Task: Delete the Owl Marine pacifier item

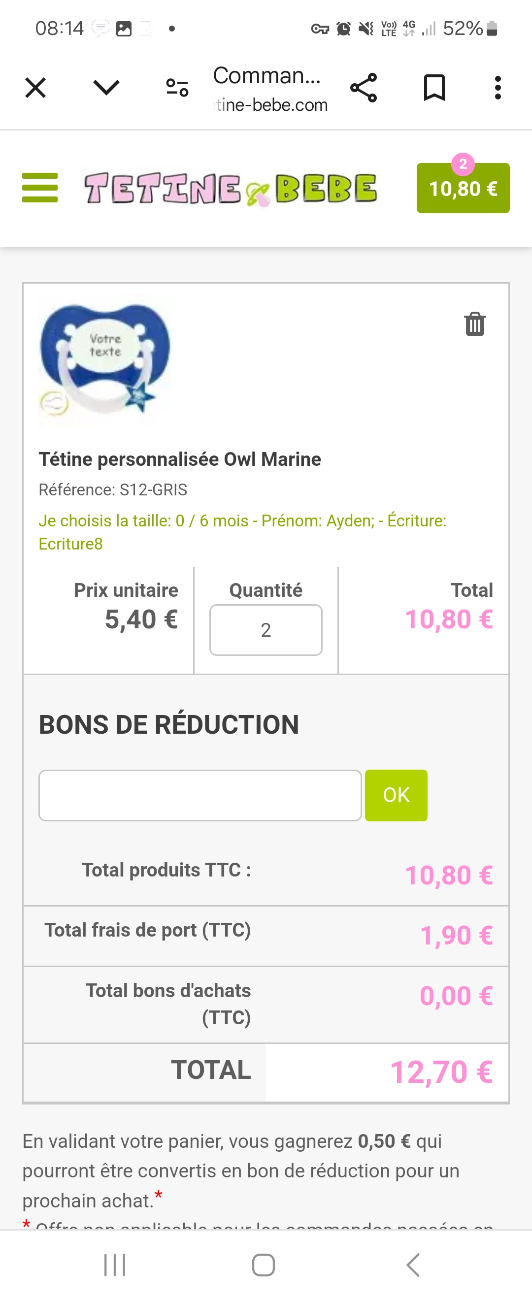Action: click(474, 324)
